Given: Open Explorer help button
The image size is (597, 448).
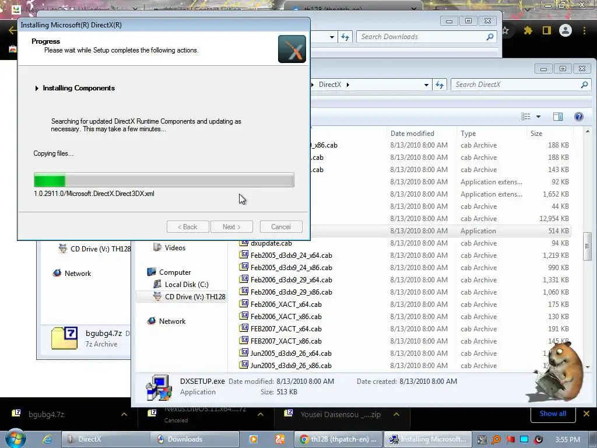Looking at the screenshot, I should tap(579, 117).
